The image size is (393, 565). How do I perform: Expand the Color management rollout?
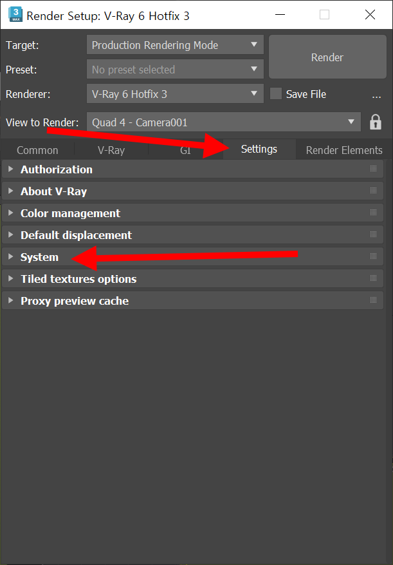(x=192, y=213)
